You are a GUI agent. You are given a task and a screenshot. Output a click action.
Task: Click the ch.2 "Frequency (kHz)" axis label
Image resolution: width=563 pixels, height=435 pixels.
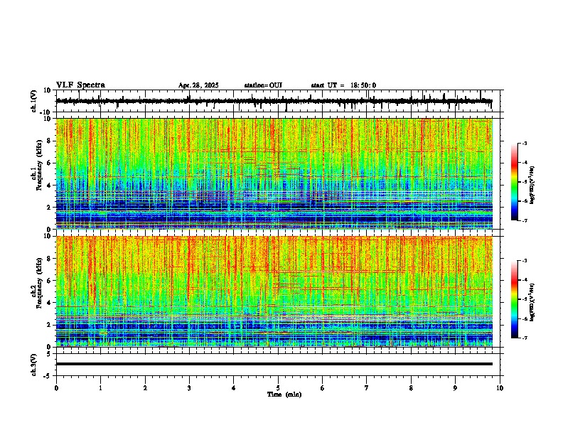click(39, 283)
